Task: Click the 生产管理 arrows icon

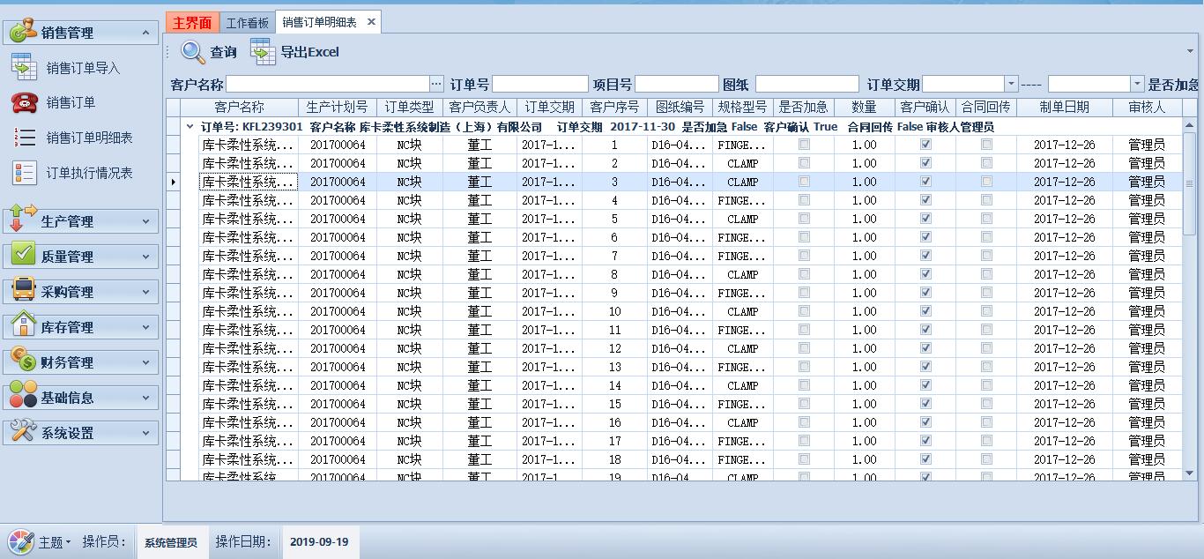Action: click(x=23, y=219)
